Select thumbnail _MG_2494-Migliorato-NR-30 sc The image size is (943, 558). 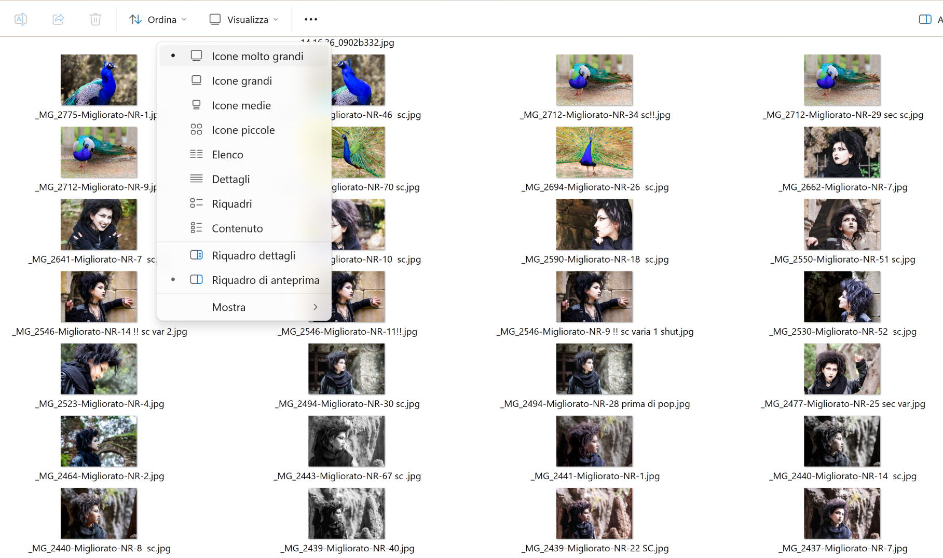click(346, 369)
